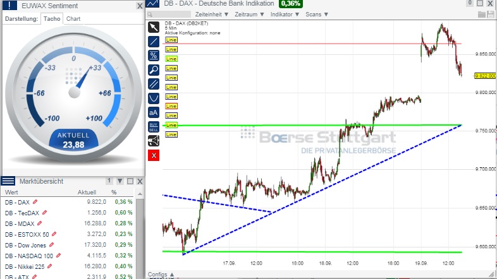This screenshot has width=497, height=279.
Task: Click the AKTUELL 23,88 gauge readout
Action: pyautogui.click(x=73, y=141)
